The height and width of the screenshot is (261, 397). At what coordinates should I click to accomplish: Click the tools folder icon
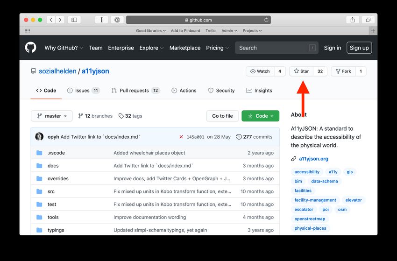pos(39,217)
